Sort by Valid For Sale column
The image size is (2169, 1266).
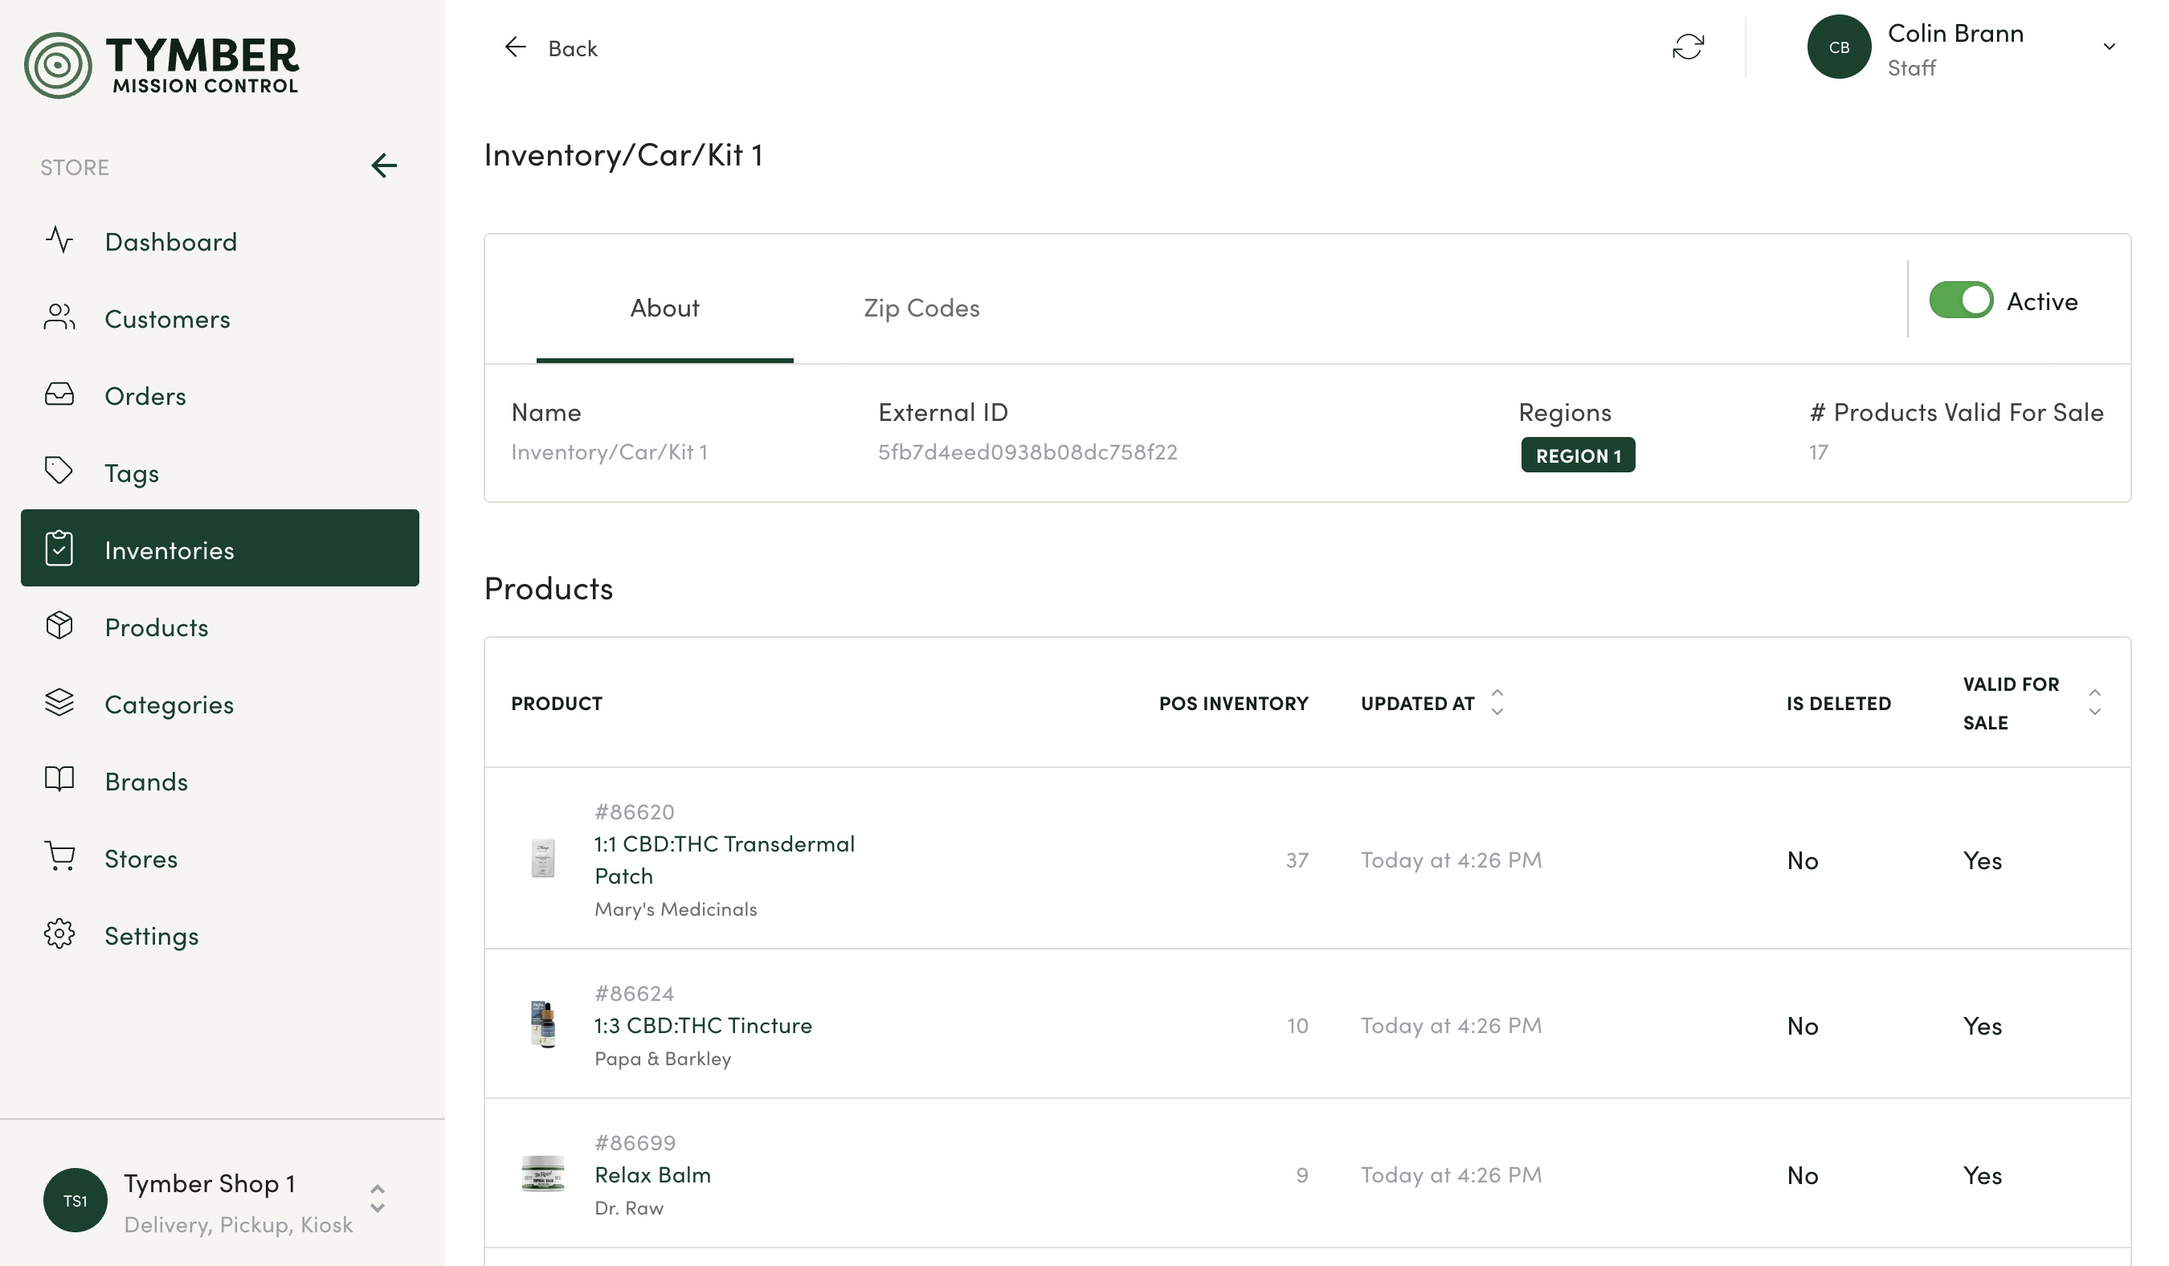[2093, 702]
